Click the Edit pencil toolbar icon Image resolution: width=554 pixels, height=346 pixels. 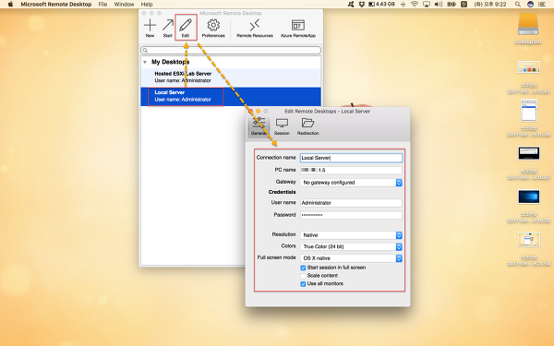[x=186, y=26]
